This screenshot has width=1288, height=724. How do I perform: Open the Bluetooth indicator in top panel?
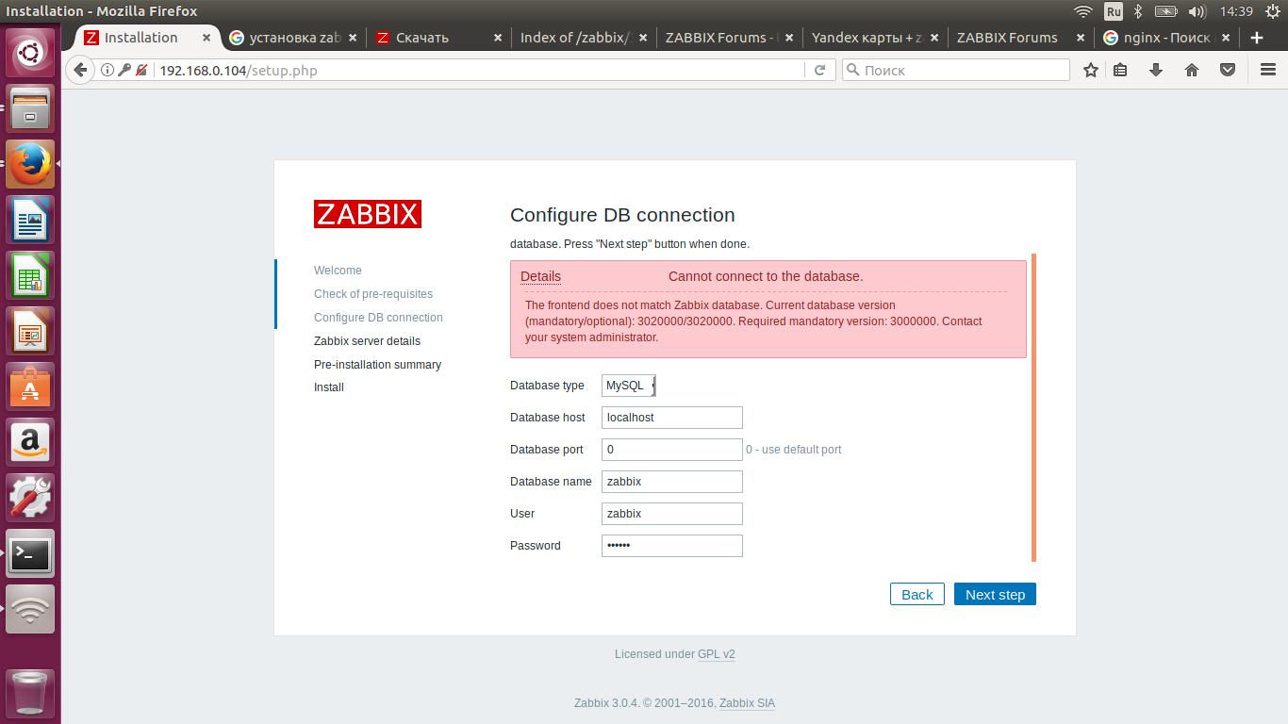click(1138, 11)
